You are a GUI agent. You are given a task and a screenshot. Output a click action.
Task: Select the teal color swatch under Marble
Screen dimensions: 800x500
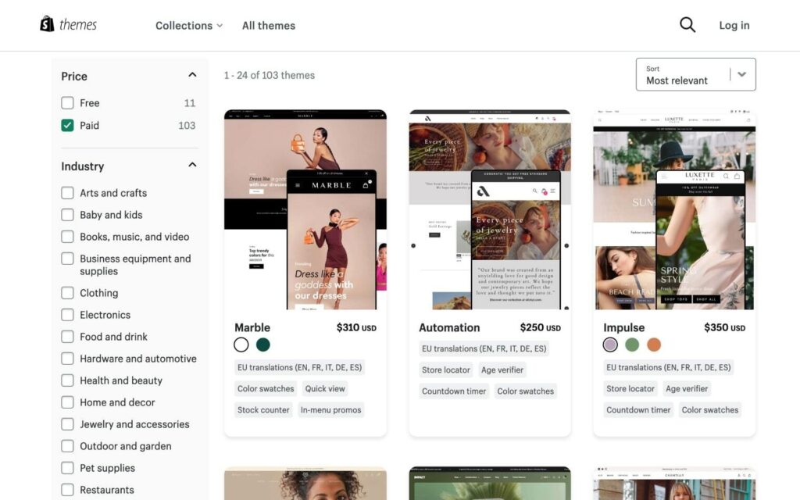(x=262, y=345)
